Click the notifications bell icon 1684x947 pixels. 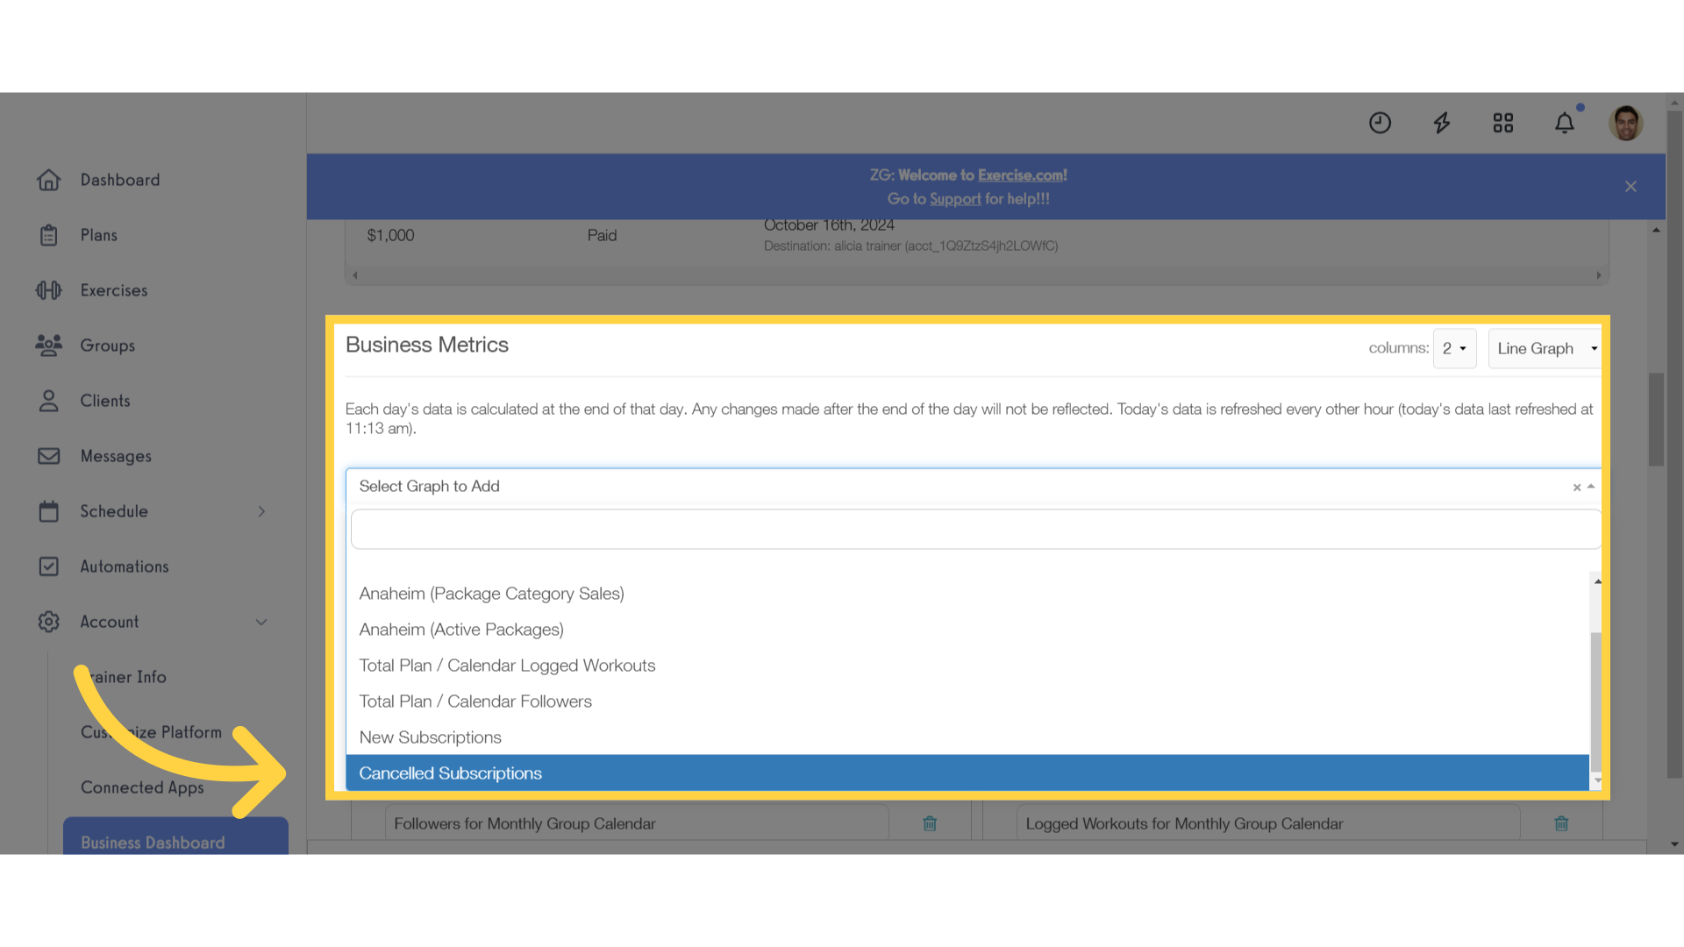(x=1565, y=123)
